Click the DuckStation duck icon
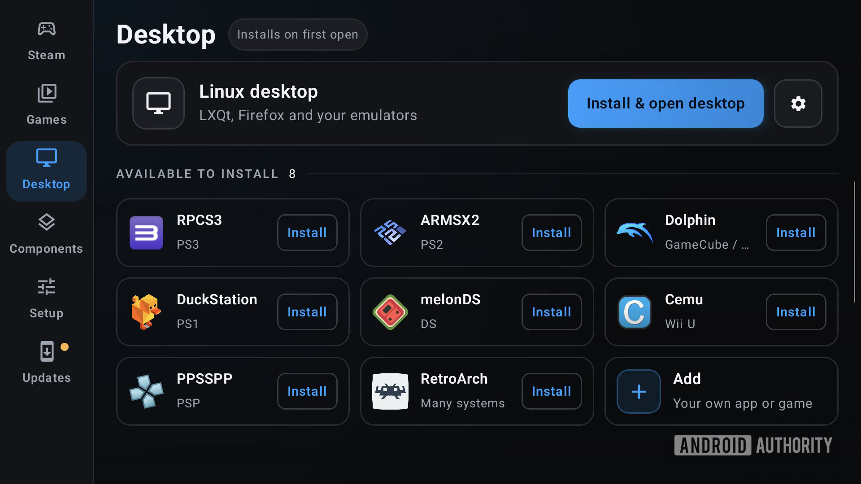This screenshot has height=484, width=861. (x=146, y=312)
